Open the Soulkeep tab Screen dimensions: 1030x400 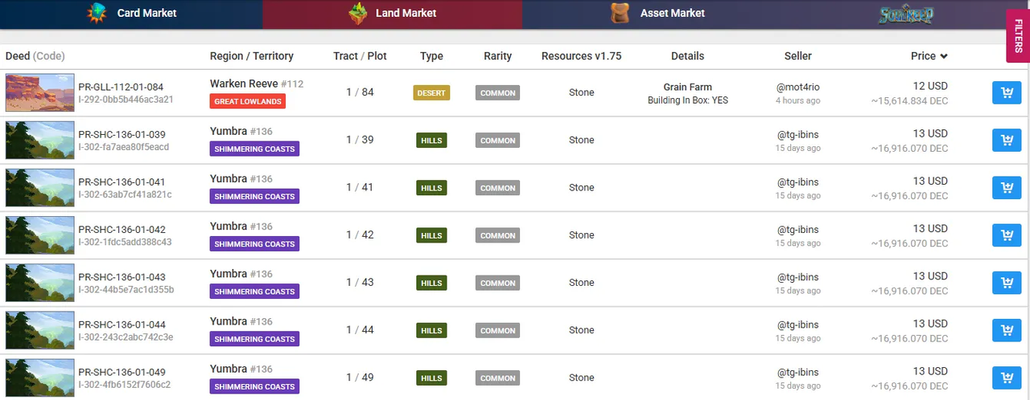pyautogui.click(x=906, y=14)
